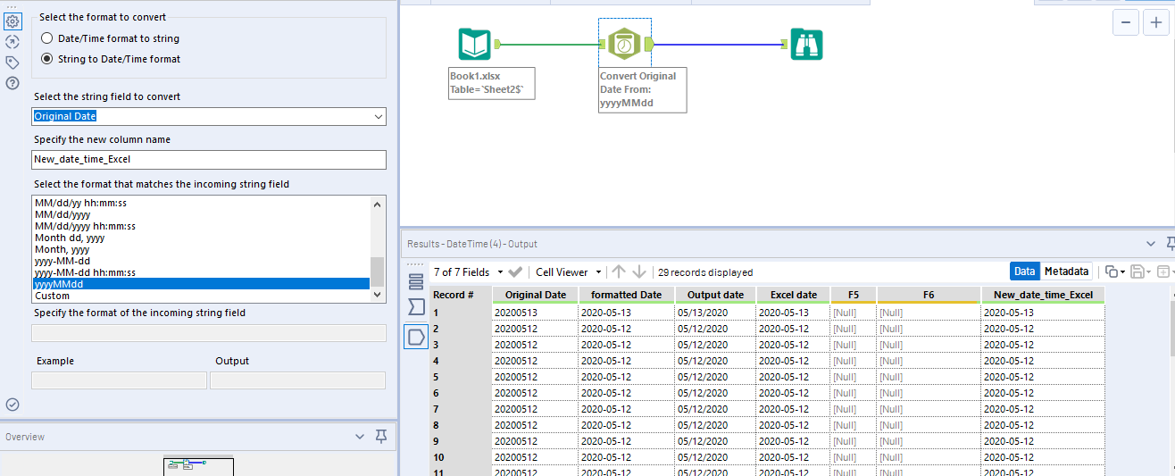Select the 'Date/Time format to string' option

[x=47, y=38]
